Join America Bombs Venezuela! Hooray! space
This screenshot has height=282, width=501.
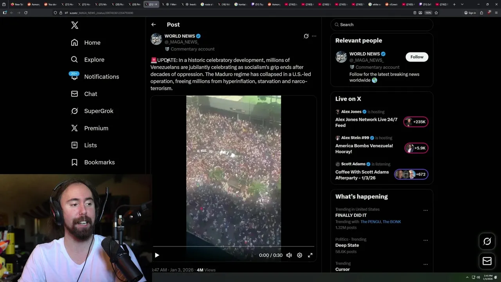[364, 148]
